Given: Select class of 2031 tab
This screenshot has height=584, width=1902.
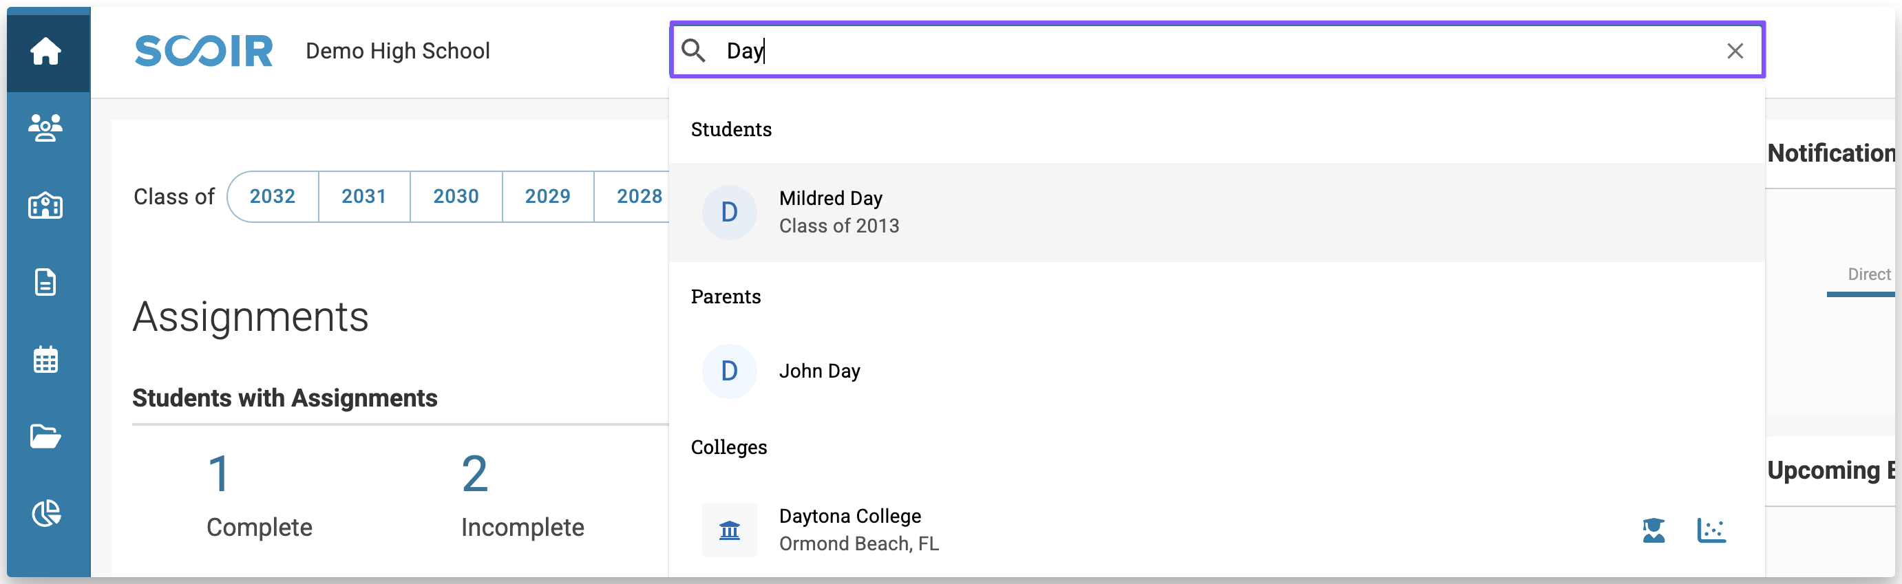Looking at the screenshot, I should click(x=364, y=197).
